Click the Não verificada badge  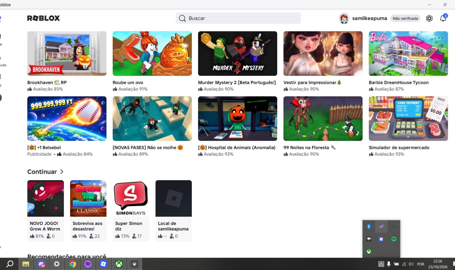[405, 18]
